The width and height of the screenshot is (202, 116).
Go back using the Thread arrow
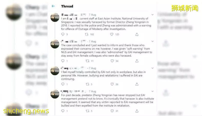click(x=53, y=6)
